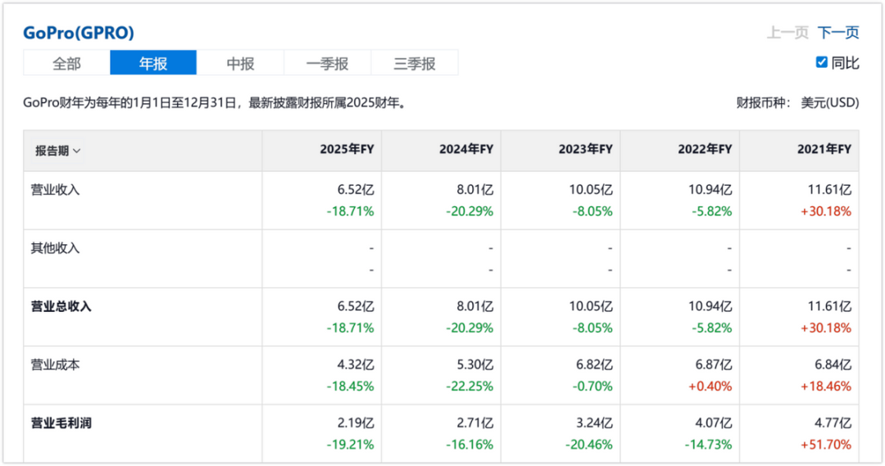Switch to the 全部 tab
The image size is (885, 466).
(x=66, y=63)
